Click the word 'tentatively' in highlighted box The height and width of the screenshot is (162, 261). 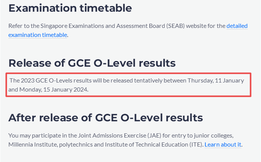tap(148, 81)
